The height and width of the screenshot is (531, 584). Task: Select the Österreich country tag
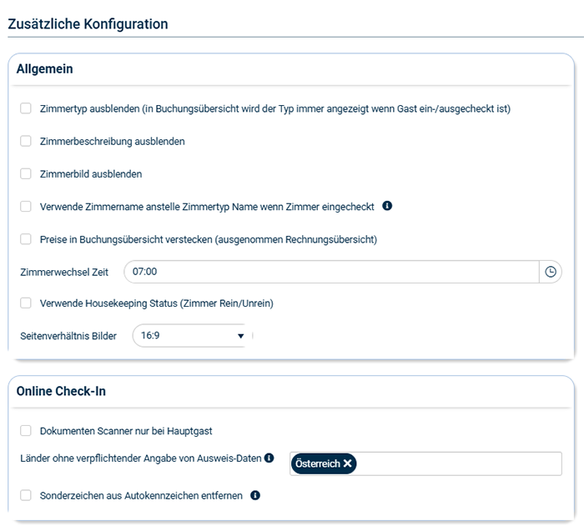coord(317,463)
